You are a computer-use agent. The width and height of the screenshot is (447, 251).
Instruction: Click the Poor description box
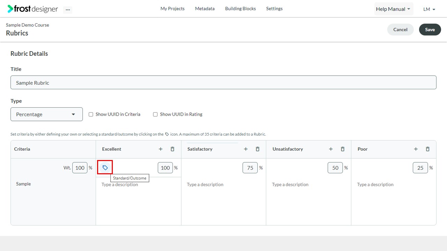394,201
